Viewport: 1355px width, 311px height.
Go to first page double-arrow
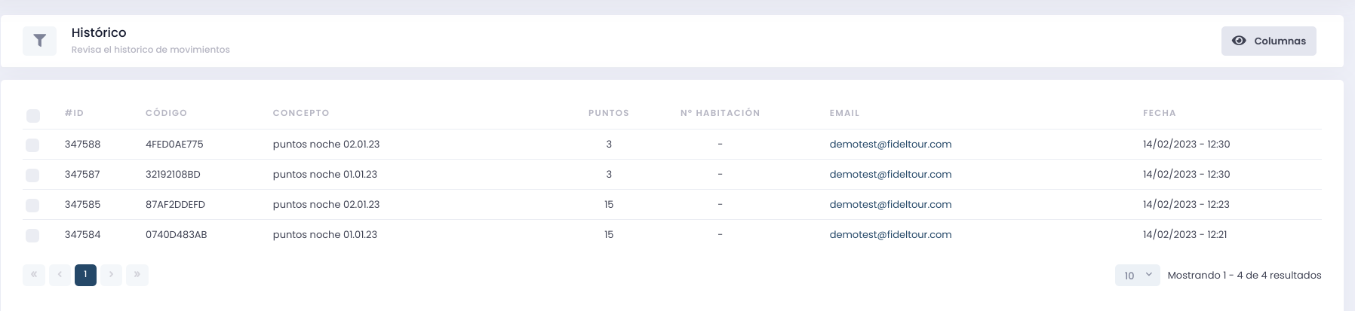(34, 275)
